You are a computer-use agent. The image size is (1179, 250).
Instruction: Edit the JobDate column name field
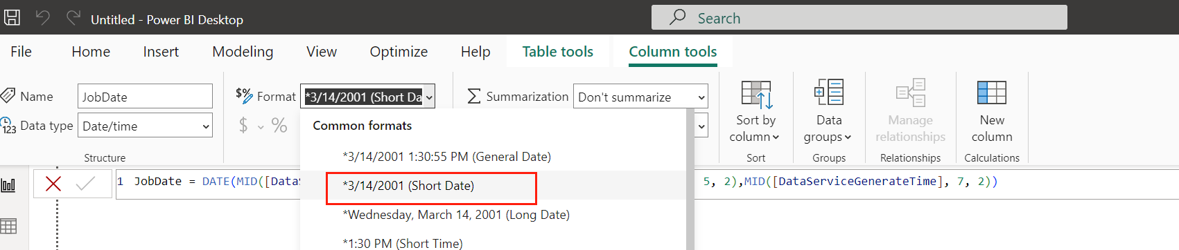click(x=145, y=97)
